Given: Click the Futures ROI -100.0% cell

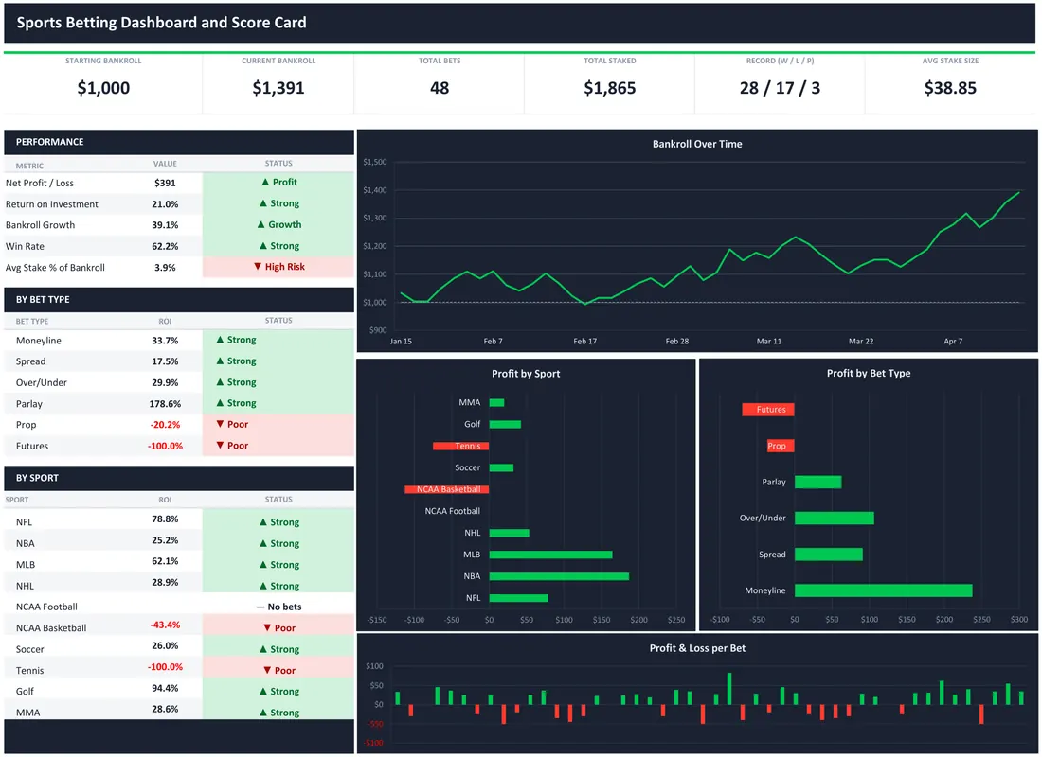Looking at the screenshot, I should pos(165,447).
